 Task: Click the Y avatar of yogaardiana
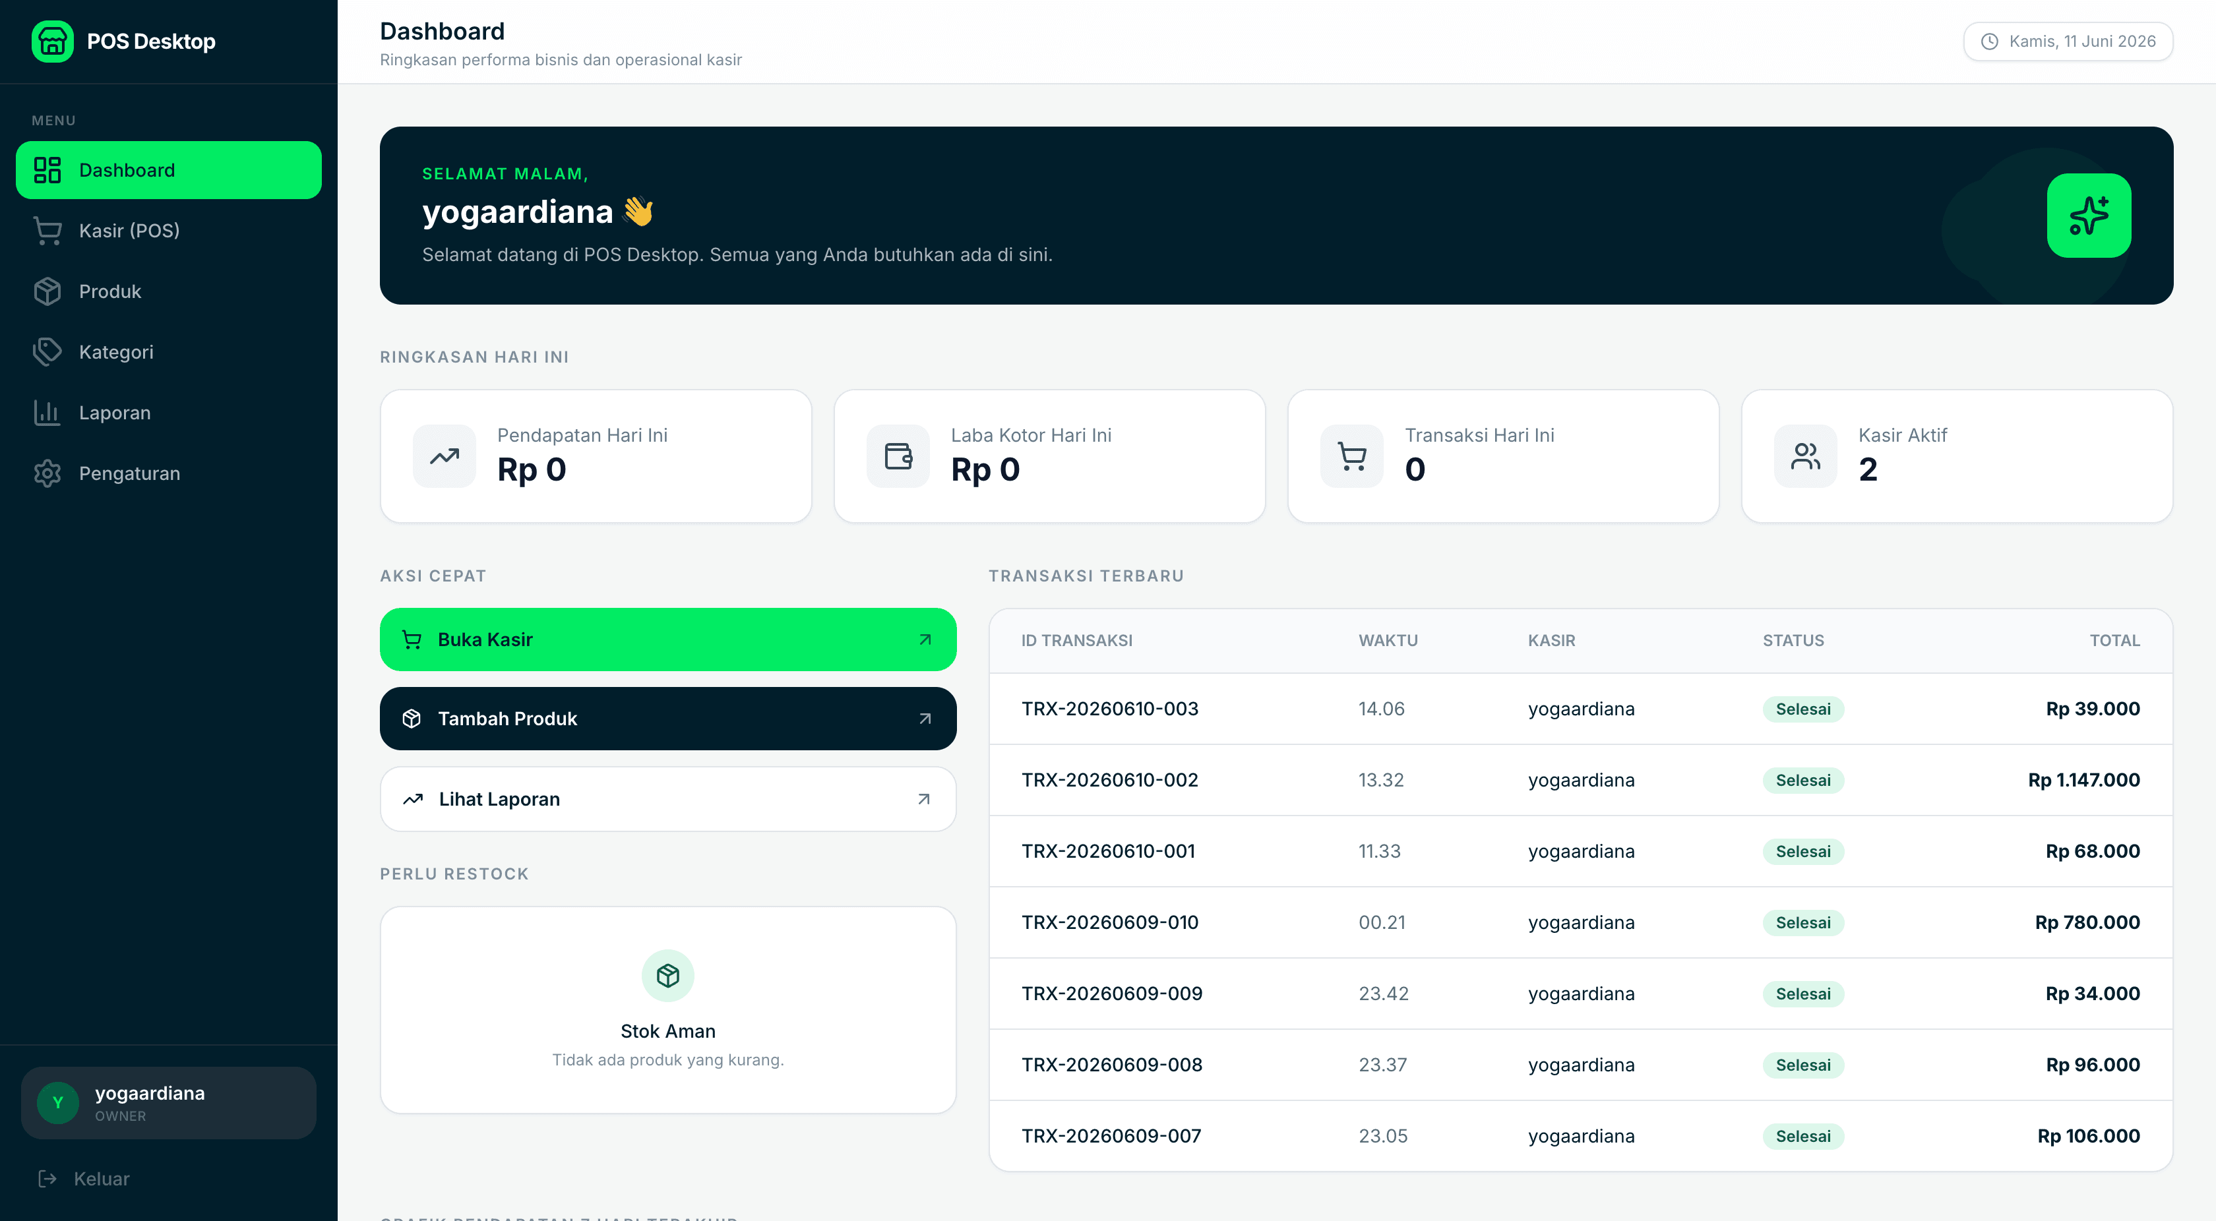pyautogui.click(x=57, y=1103)
